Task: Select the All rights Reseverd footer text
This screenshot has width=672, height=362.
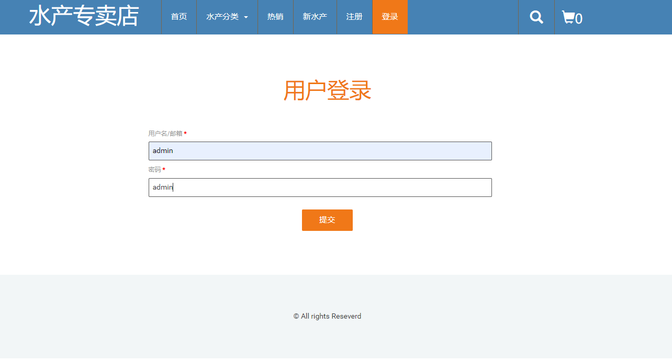Action: coord(327,316)
